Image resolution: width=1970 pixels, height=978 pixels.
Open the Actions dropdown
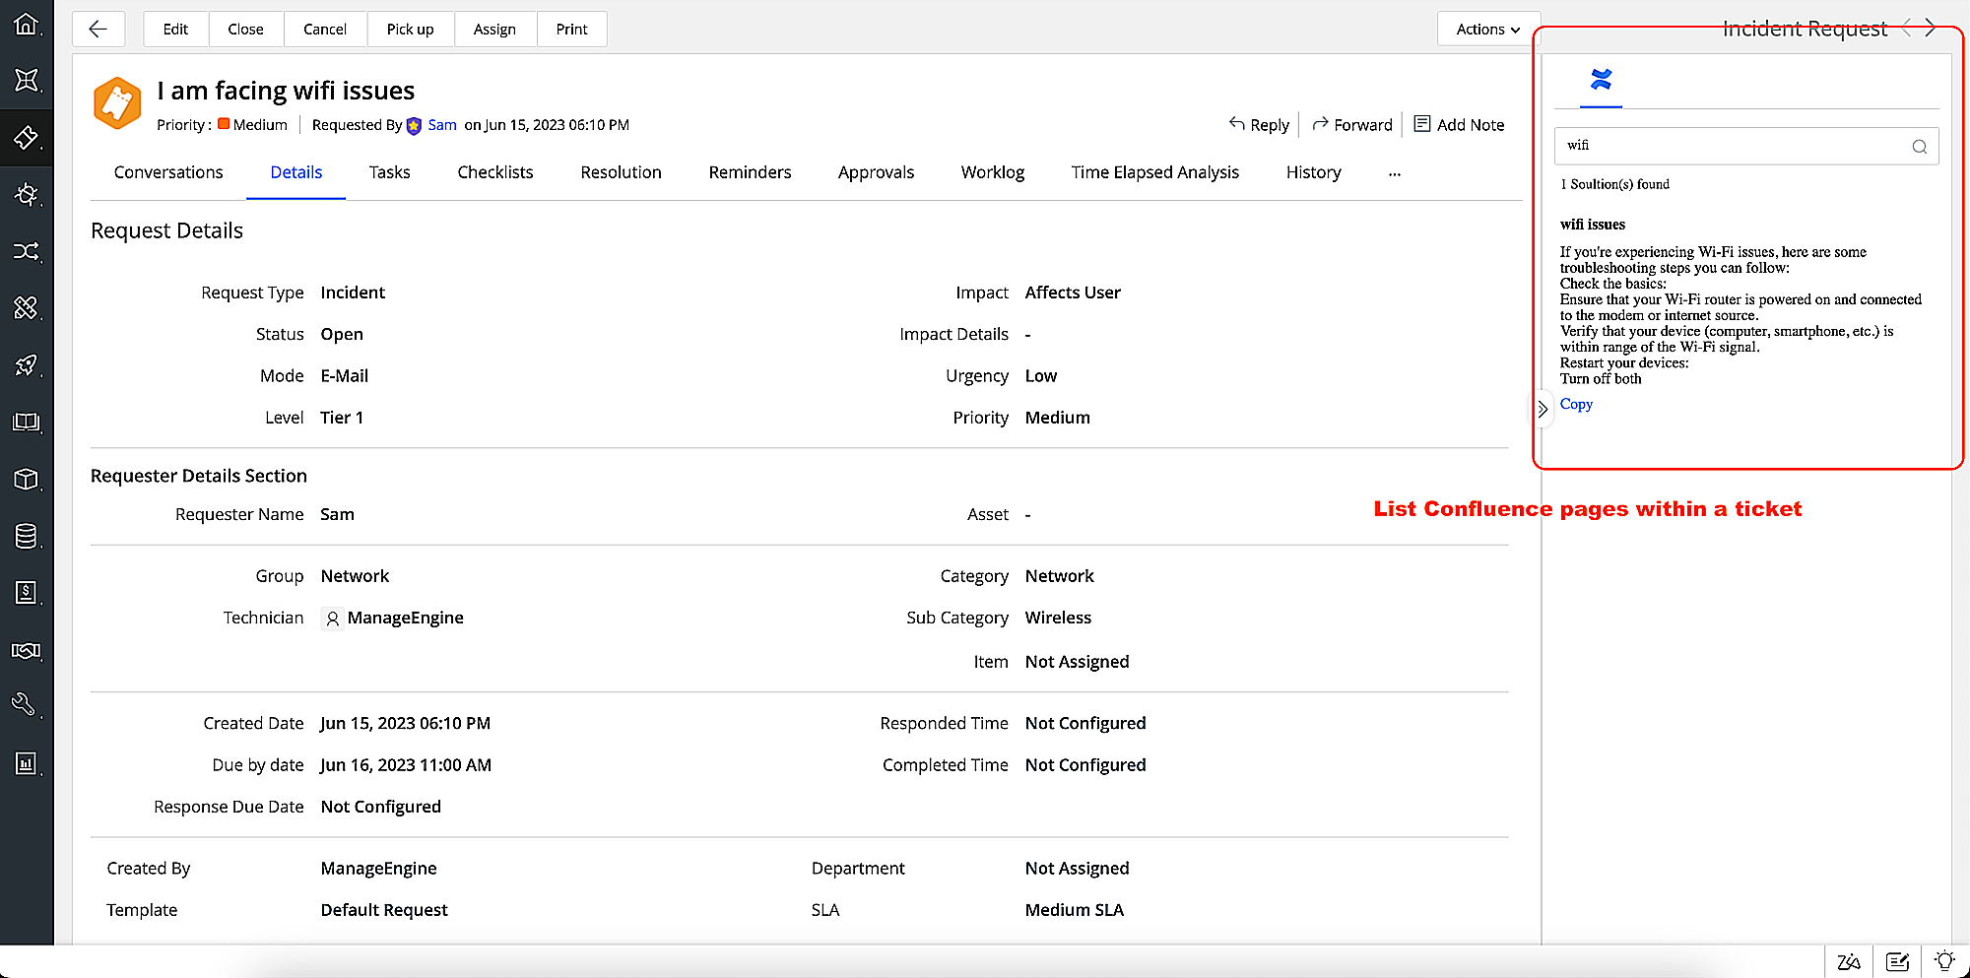coord(1486,29)
